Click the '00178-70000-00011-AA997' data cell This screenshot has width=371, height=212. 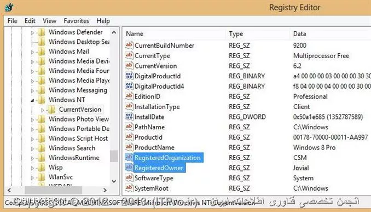click(331, 137)
